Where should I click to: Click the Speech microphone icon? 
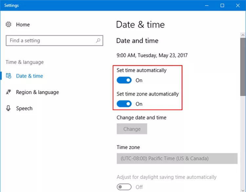click(9, 108)
